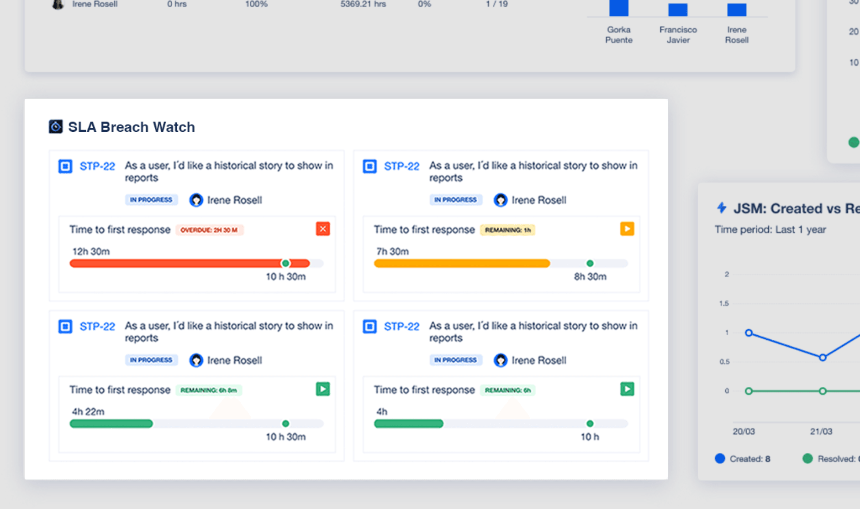Click the blue Created data point at 21/03
This screenshot has height=509, width=860.
pyautogui.click(x=823, y=358)
